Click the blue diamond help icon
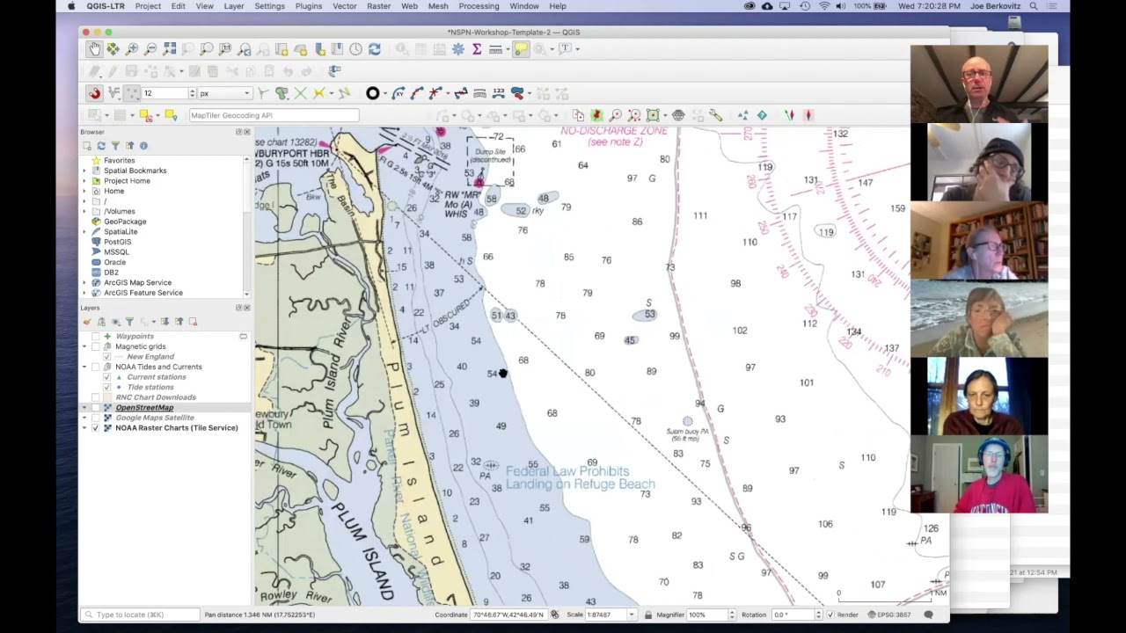The width and height of the screenshot is (1126, 633). 762,115
